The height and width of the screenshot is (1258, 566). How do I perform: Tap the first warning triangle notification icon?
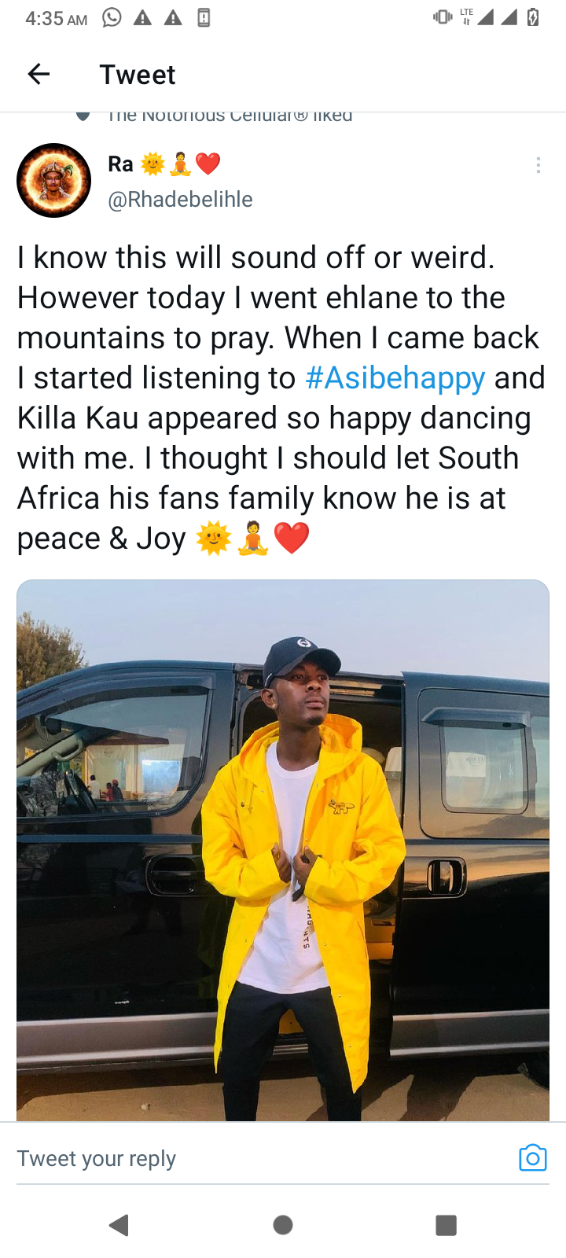[142, 17]
